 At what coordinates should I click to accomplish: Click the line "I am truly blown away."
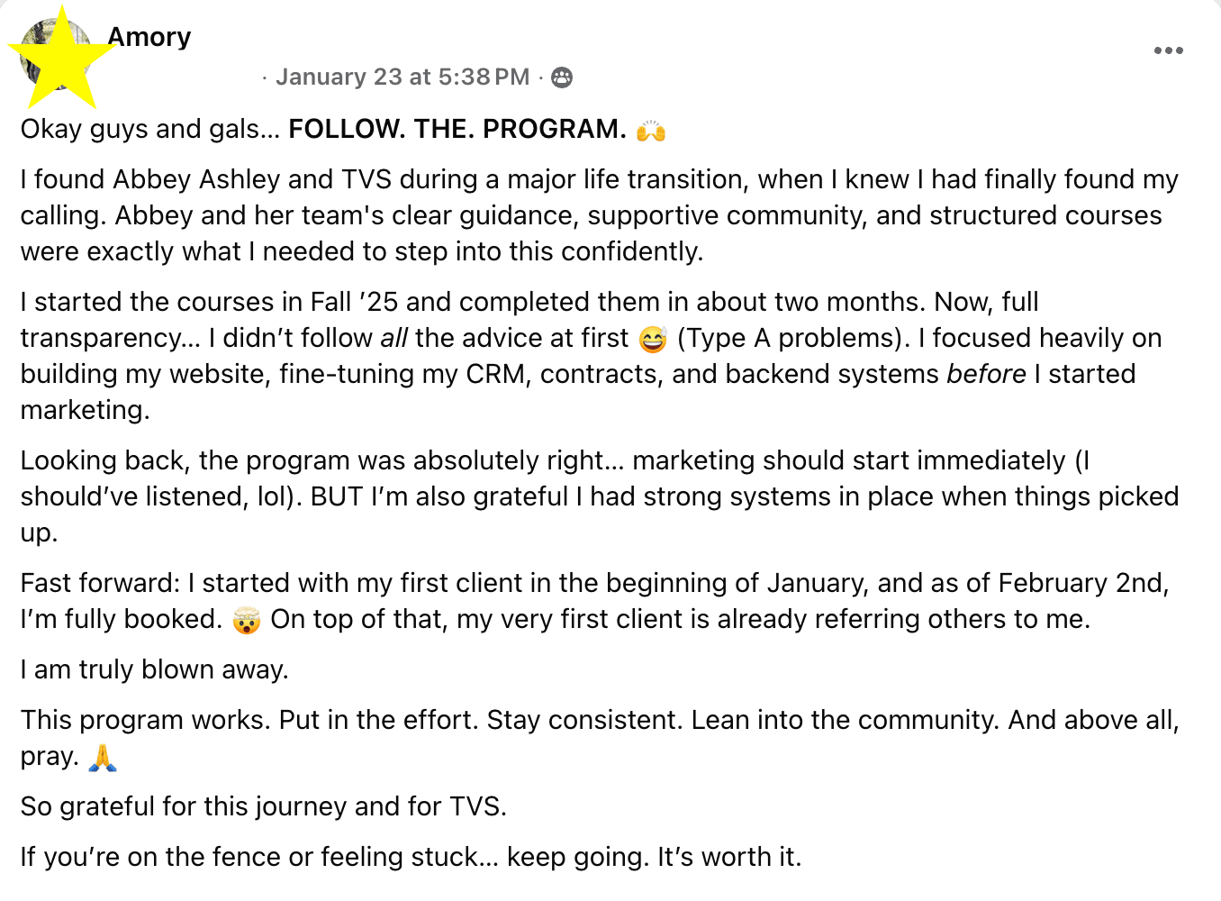coord(155,669)
